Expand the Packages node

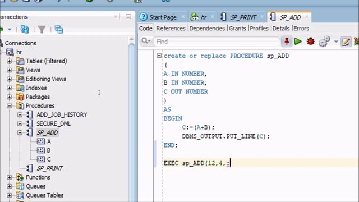tap(9, 97)
